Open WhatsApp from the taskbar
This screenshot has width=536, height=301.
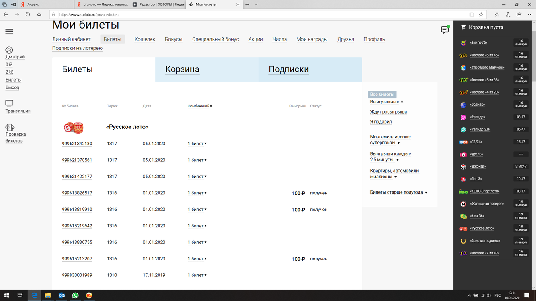tap(75, 295)
